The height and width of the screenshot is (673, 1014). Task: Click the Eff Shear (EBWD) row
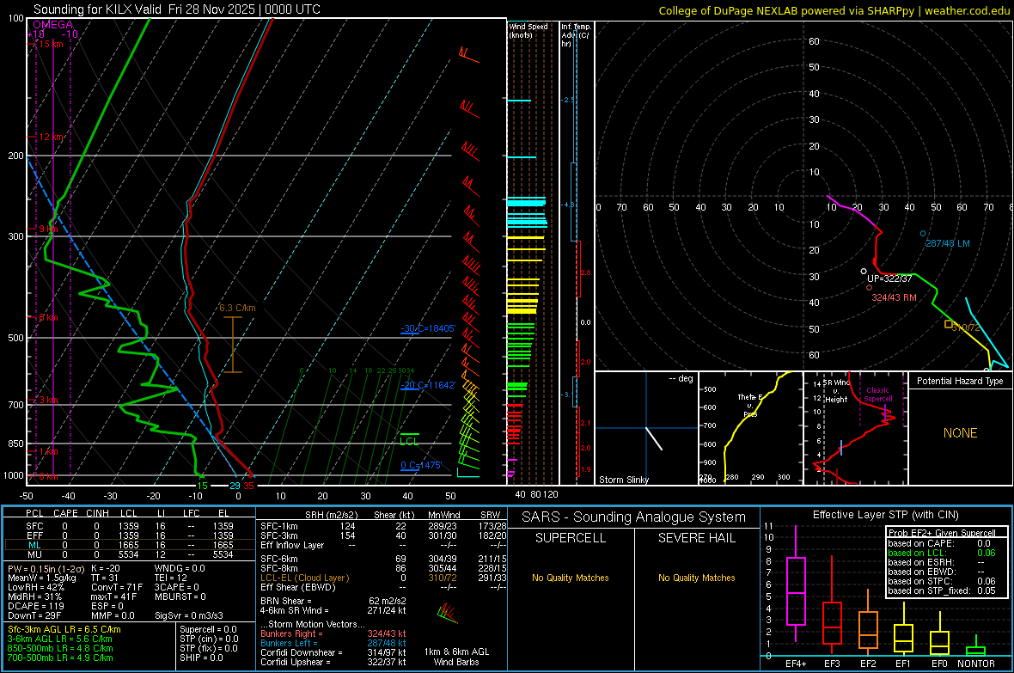pos(383,587)
